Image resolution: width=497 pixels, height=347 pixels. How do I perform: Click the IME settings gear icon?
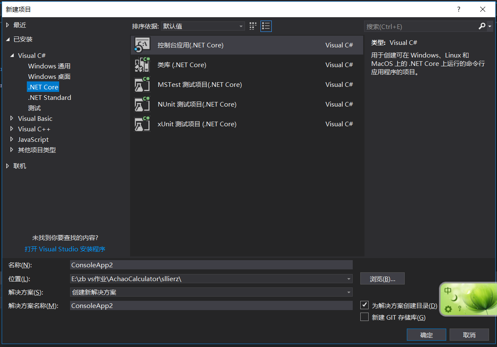coord(448,309)
